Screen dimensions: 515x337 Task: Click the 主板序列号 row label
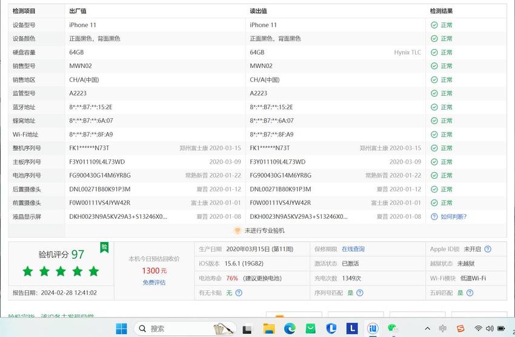[x=27, y=162]
